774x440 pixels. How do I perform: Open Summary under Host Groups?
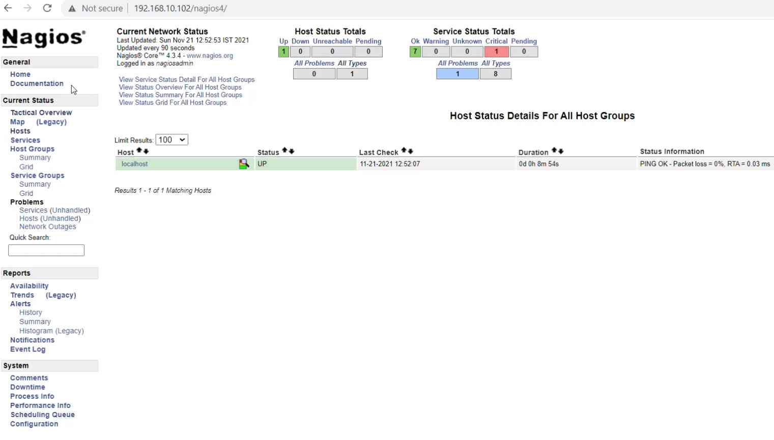point(35,158)
